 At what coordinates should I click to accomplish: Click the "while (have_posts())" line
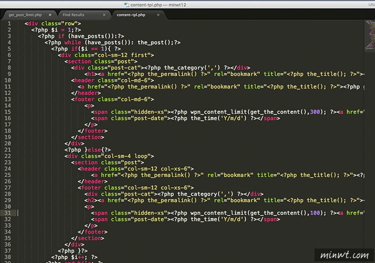click(x=112, y=42)
